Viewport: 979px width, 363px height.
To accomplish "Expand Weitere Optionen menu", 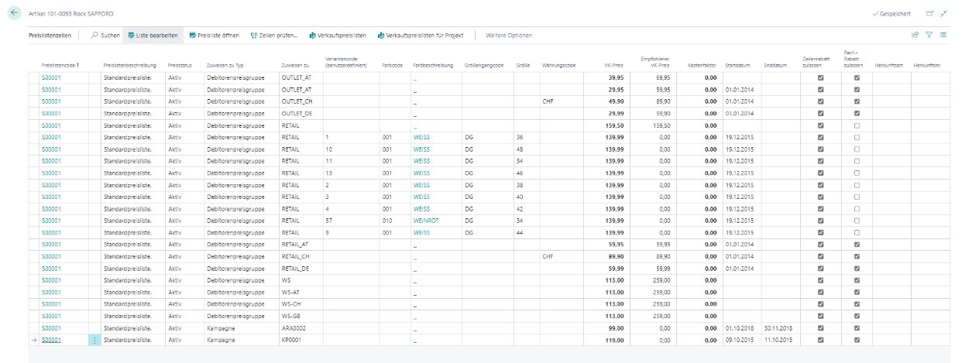I will (x=508, y=36).
